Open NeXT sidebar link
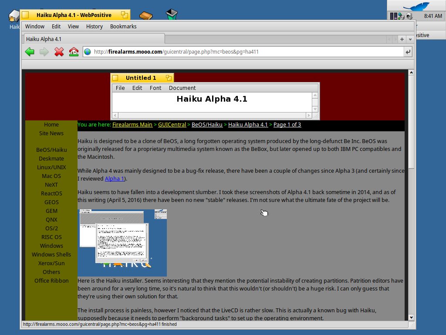 [x=51, y=185]
